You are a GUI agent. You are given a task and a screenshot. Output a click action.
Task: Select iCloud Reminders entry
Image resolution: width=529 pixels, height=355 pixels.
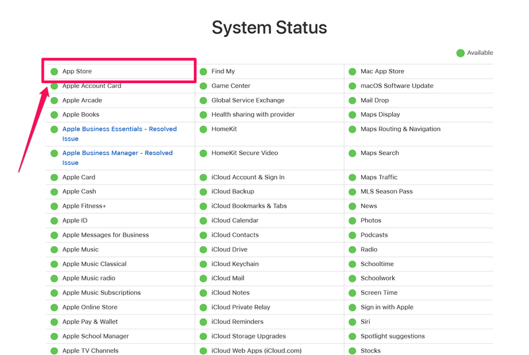click(237, 321)
